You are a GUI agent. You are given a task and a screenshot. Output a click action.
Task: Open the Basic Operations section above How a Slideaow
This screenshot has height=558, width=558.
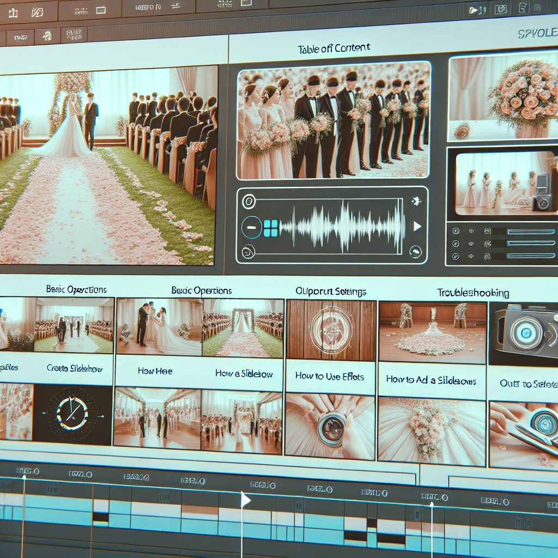(202, 290)
